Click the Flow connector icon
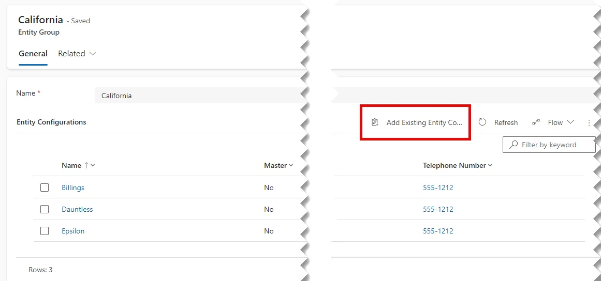 coord(536,122)
